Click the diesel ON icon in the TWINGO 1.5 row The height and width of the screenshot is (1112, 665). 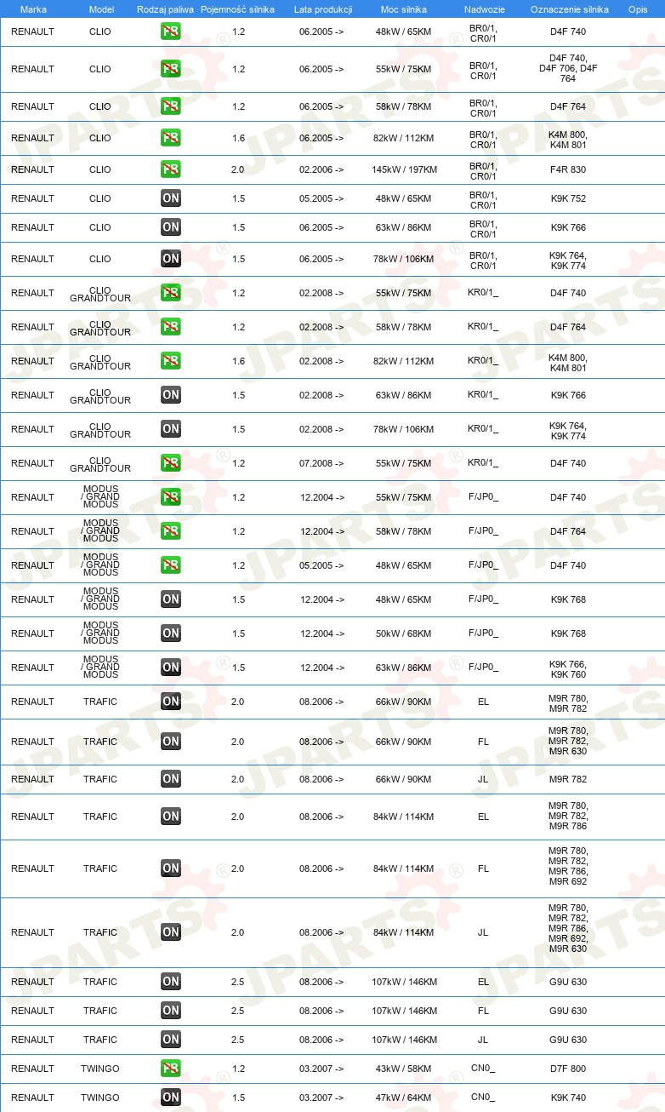click(171, 1098)
